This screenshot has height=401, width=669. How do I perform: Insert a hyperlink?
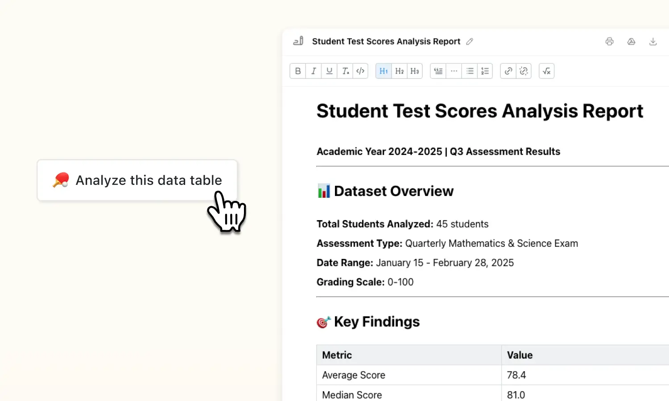click(x=508, y=71)
